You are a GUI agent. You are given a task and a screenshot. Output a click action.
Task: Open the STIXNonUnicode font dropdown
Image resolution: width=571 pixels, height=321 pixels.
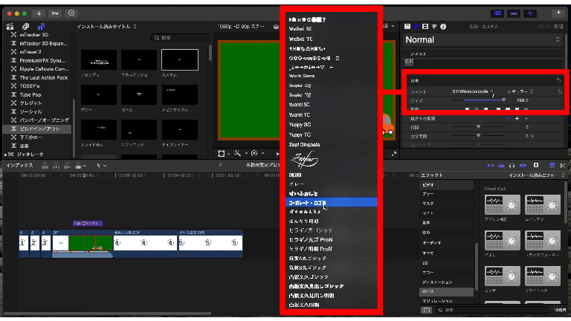pos(473,91)
